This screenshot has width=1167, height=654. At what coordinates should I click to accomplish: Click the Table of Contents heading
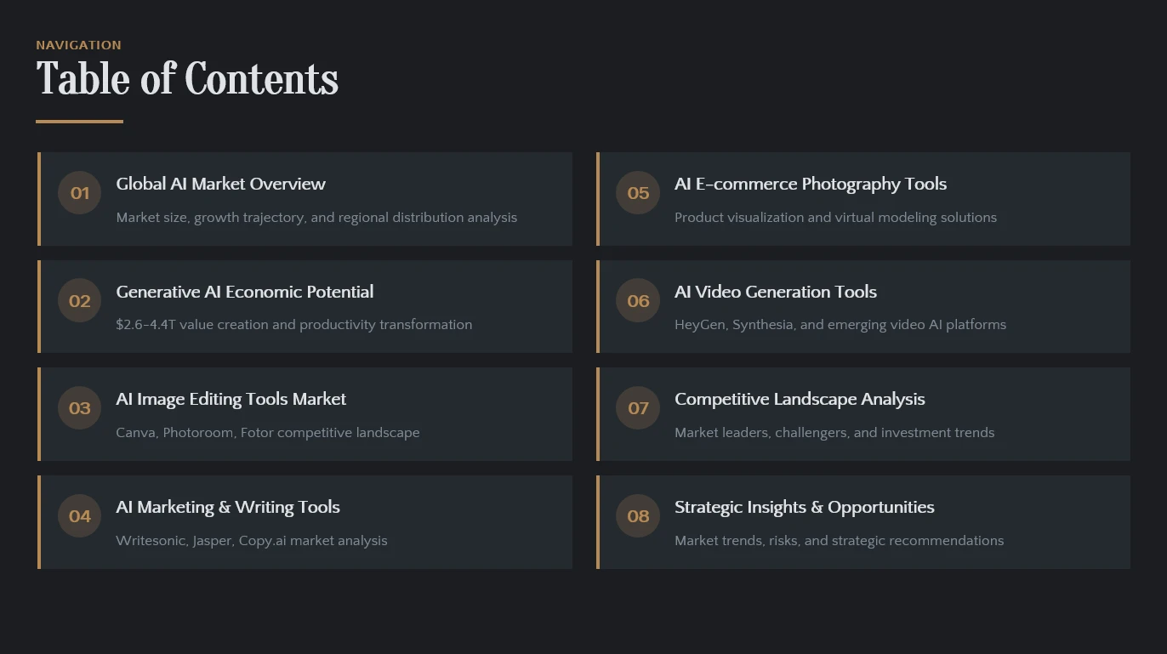point(187,79)
